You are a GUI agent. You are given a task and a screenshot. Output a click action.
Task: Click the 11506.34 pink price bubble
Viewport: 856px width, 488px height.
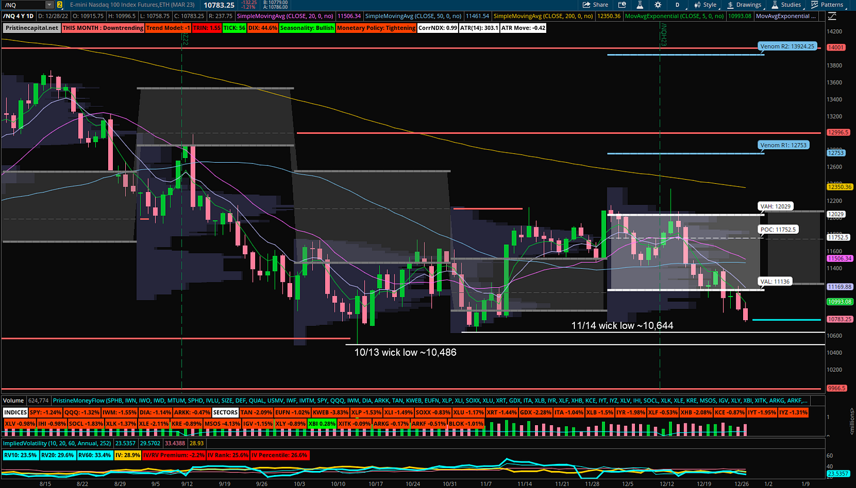coord(839,258)
